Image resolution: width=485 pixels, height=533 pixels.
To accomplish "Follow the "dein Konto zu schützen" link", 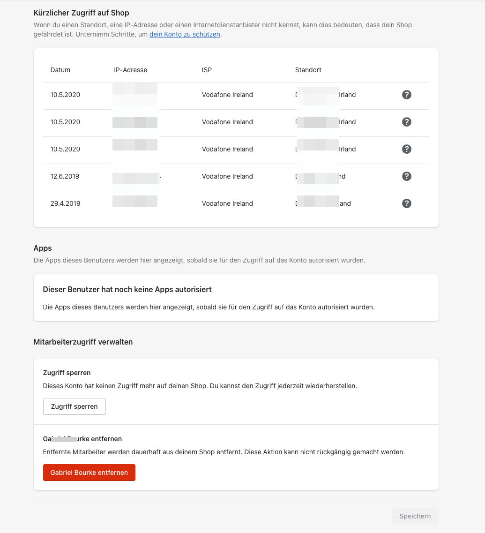I will tap(185, 34).
